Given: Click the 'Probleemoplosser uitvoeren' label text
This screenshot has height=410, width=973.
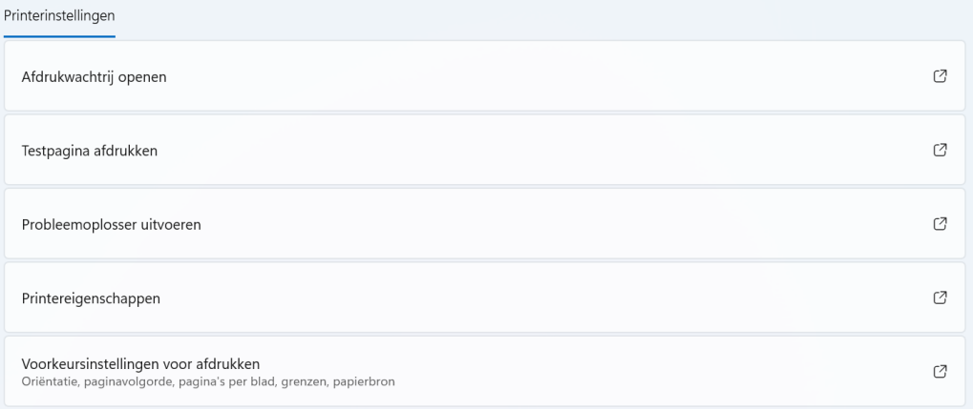Looking at the screenshot, I should (x=111, y=225).
